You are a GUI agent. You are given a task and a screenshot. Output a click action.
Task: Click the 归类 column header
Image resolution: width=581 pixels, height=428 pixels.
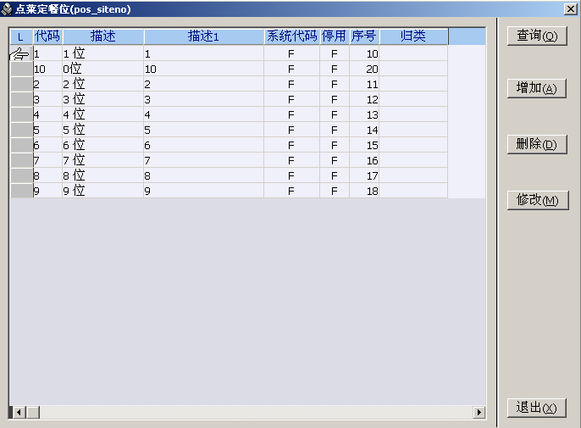tap(412, 36)
